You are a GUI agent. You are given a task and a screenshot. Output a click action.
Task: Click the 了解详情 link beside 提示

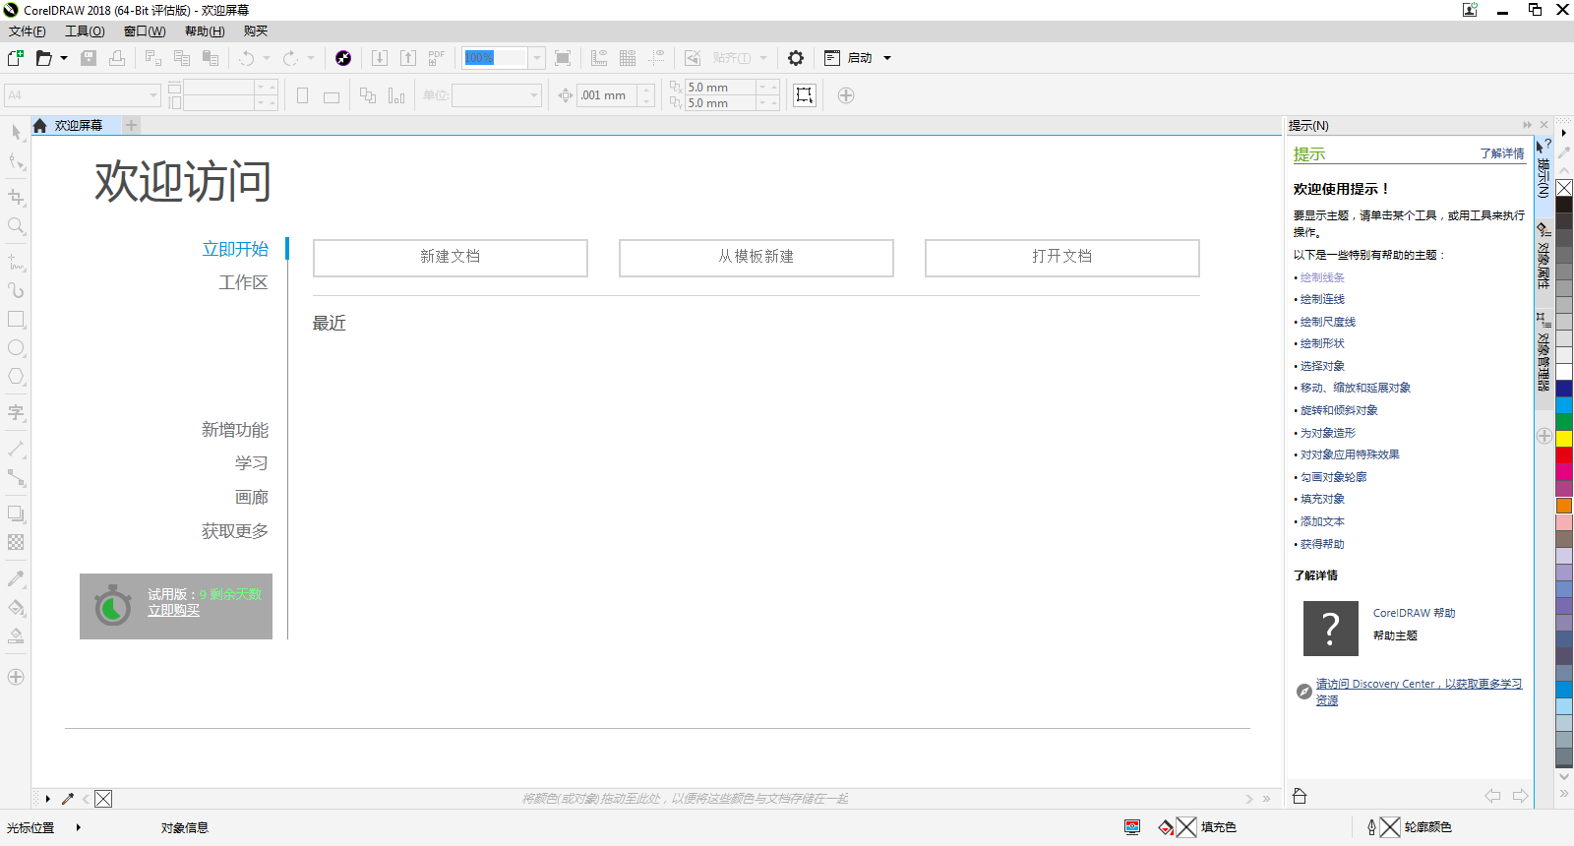pos(1502,153)
